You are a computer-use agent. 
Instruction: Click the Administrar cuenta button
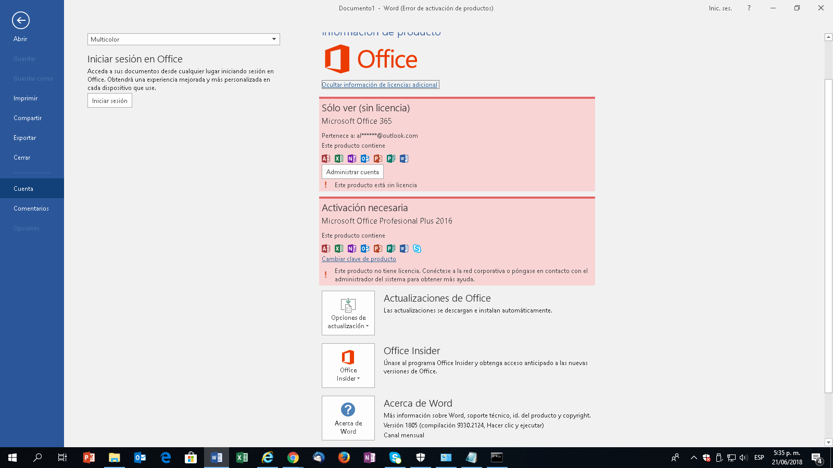coord(352,172)
